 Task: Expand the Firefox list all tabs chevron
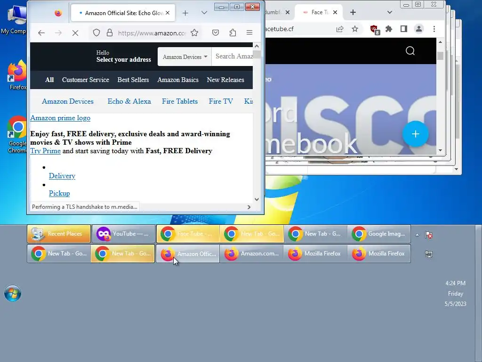[204, 13]
